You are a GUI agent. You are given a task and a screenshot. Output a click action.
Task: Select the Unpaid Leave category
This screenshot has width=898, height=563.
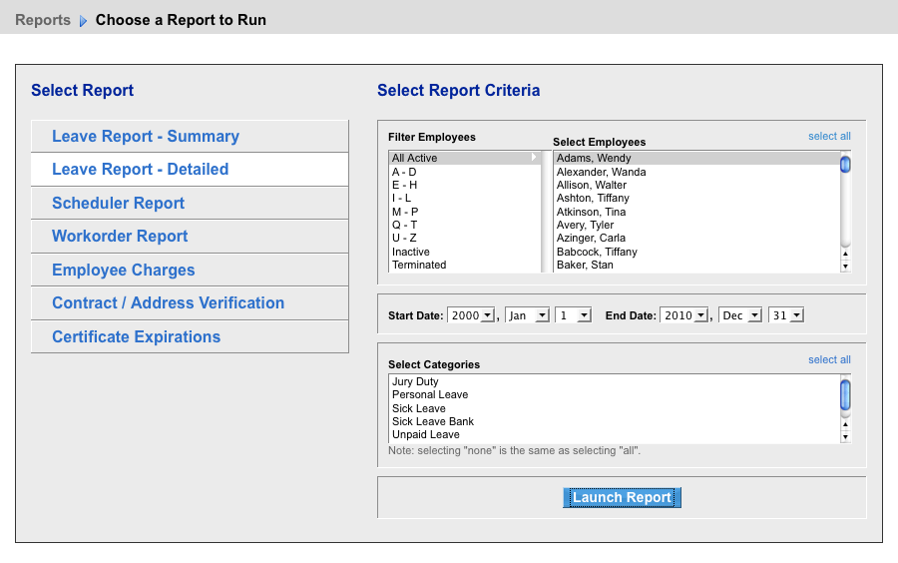614,434
